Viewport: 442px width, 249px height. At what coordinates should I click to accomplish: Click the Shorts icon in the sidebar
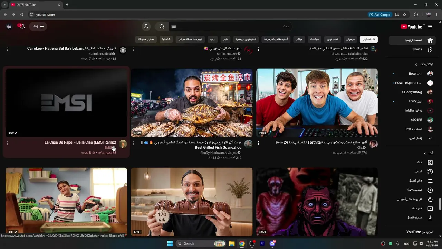coord(430,49)
